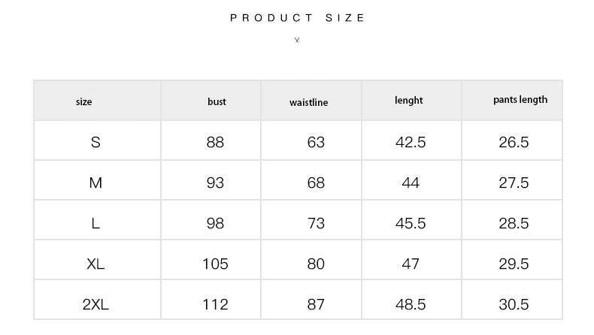This screenshot has width=594, height=335.
Task: Click length value 44 for size M
Action: [411, 183]
